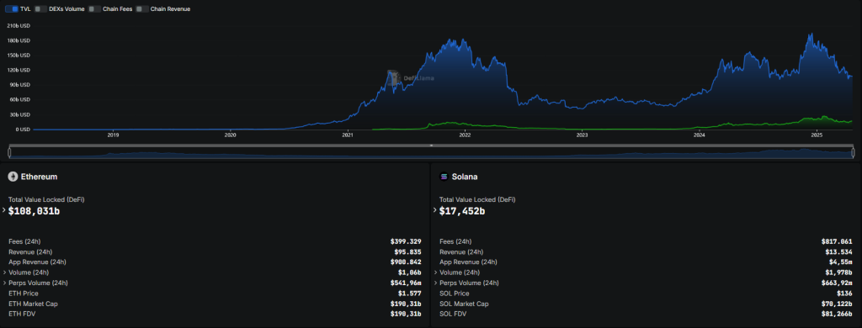Screen dimensions: 862x328
Task: Expand Solana Volume (24h) row
Action: (435, 272)
